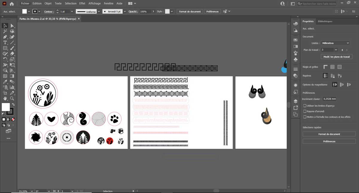359x193 pixels.
Task: Check the 'Rayons d'arrondi' option
Action: [x=305, y=111]
